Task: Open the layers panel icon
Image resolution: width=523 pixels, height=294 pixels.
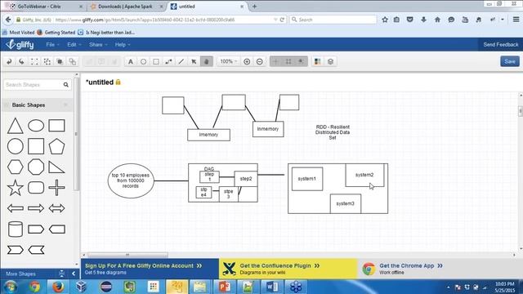Action: click(330, 62)
